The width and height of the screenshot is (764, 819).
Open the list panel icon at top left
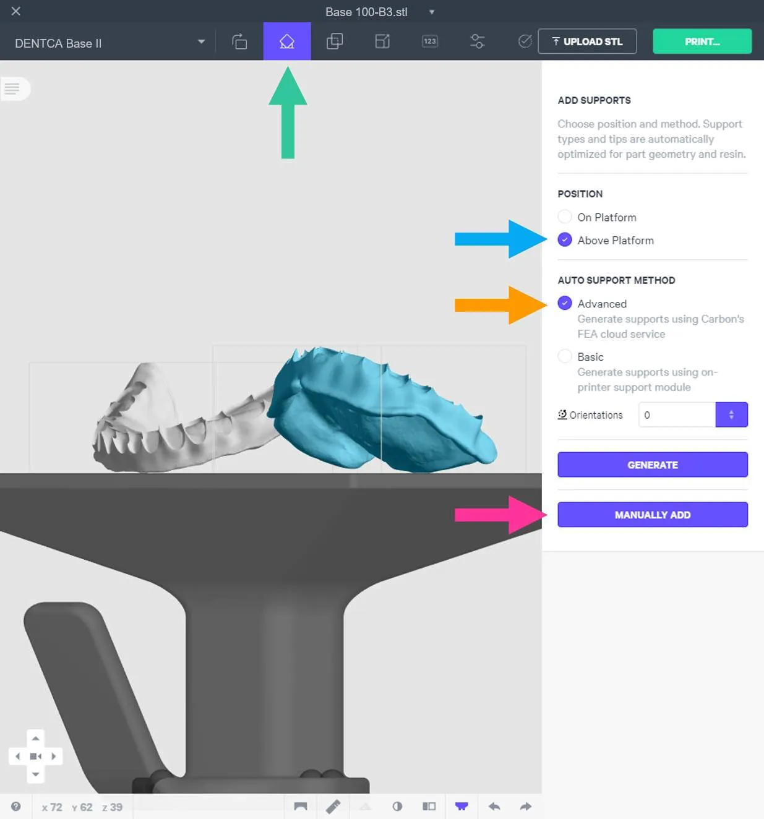pos(12,88)
